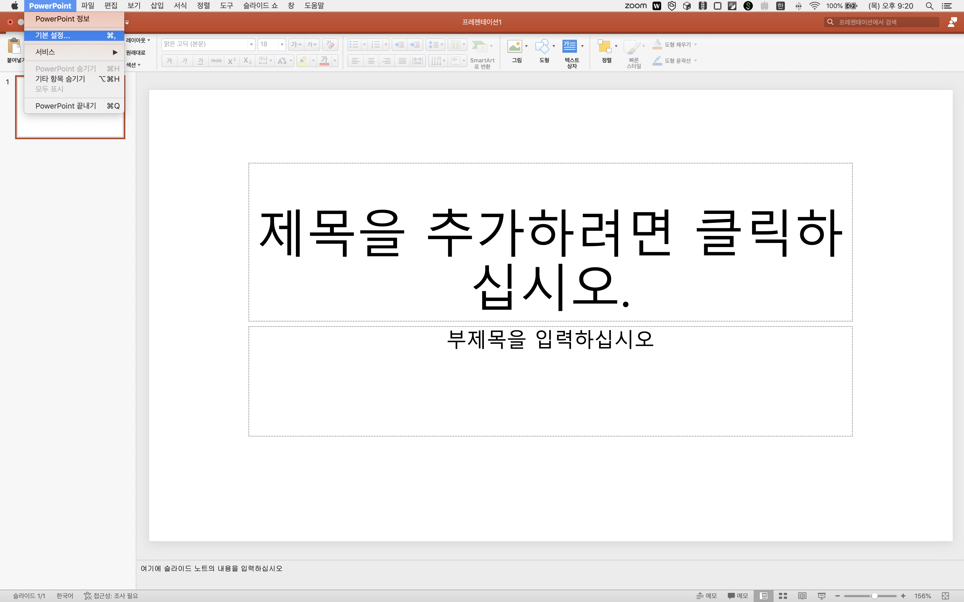Start slide show from status bar icon
This screenshot has width=964, height=602.
821,596
